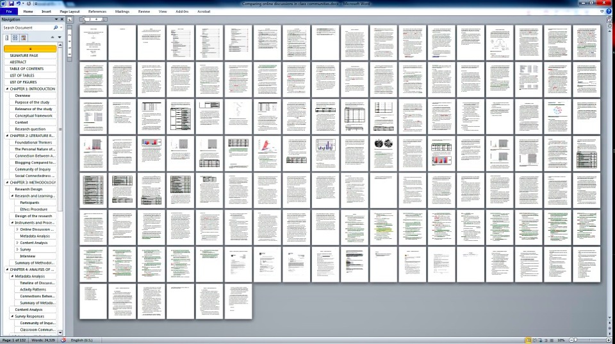This screenshot has height=344, width=615.
Task: Go to Research question heading
Action: click(30, 129)
